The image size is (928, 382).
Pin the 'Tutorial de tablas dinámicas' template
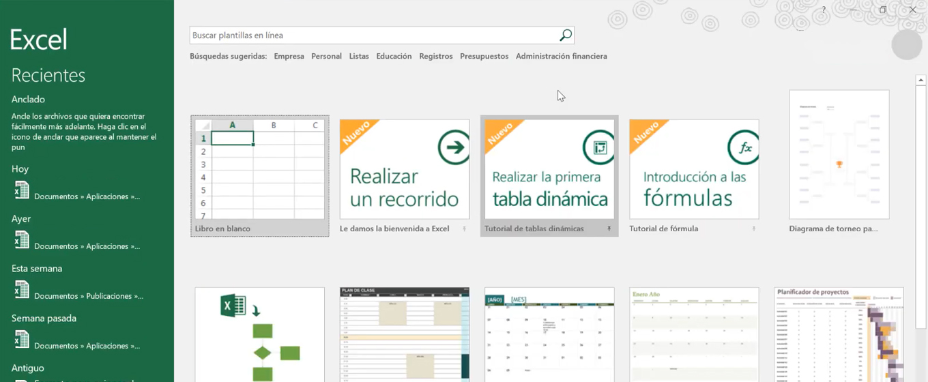pos(609,229)
